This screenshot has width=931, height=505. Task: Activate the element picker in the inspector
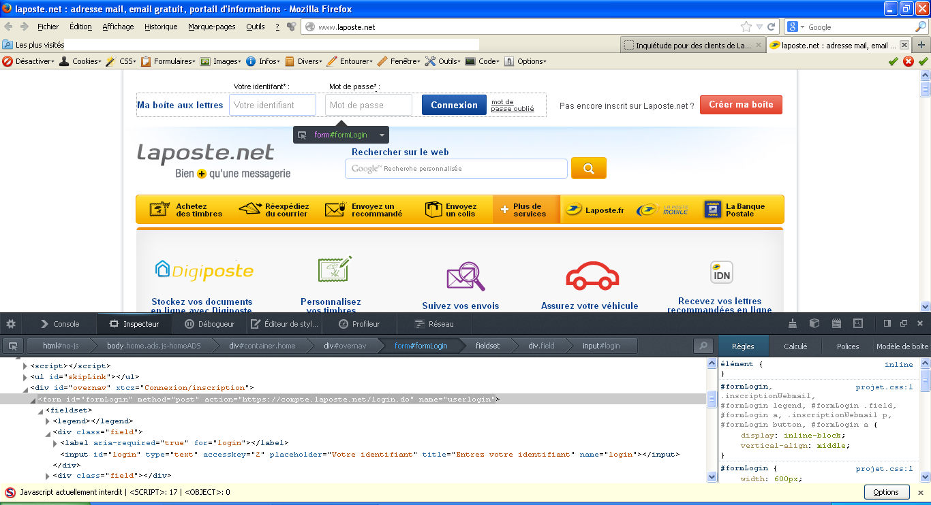click(13, 346)
